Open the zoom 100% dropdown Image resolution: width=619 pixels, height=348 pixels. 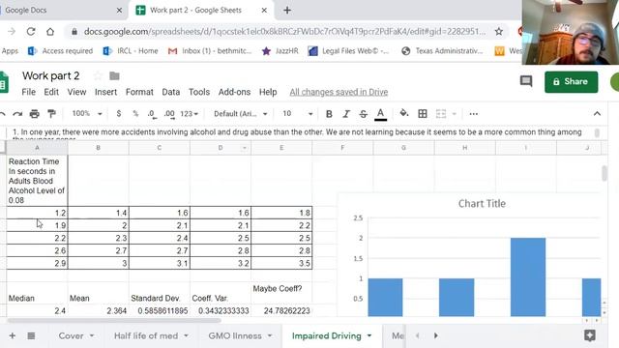click(87, 114)
